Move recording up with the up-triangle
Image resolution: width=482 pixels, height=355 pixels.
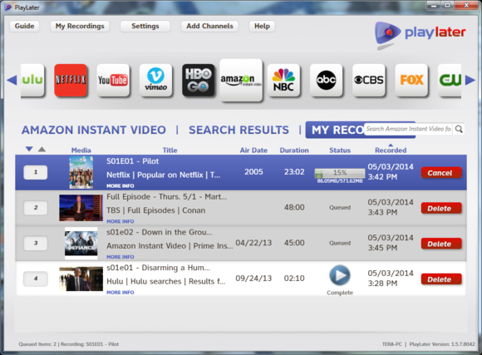pos(42,149)
